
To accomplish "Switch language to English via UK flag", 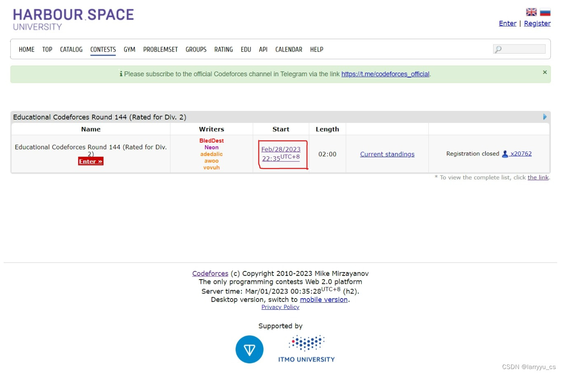I will click(531, 12).
